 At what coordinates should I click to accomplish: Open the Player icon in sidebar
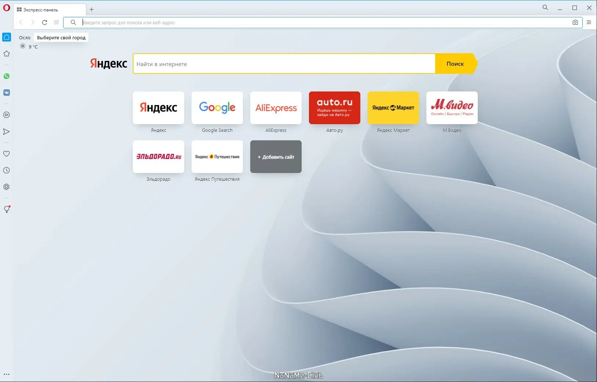pyautogui.click(x=7, y=115)
